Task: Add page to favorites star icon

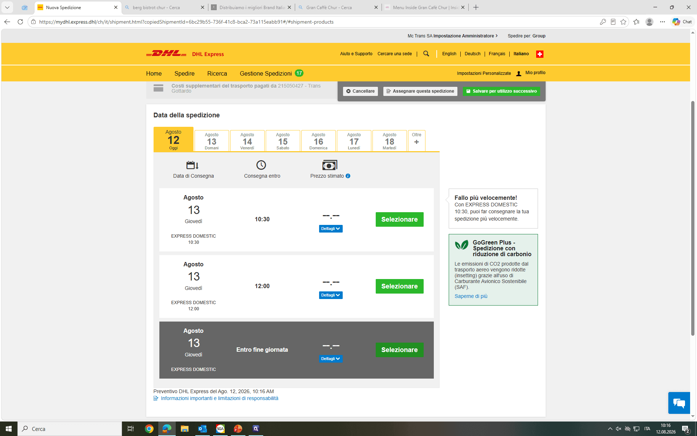Action: (623, 22)
